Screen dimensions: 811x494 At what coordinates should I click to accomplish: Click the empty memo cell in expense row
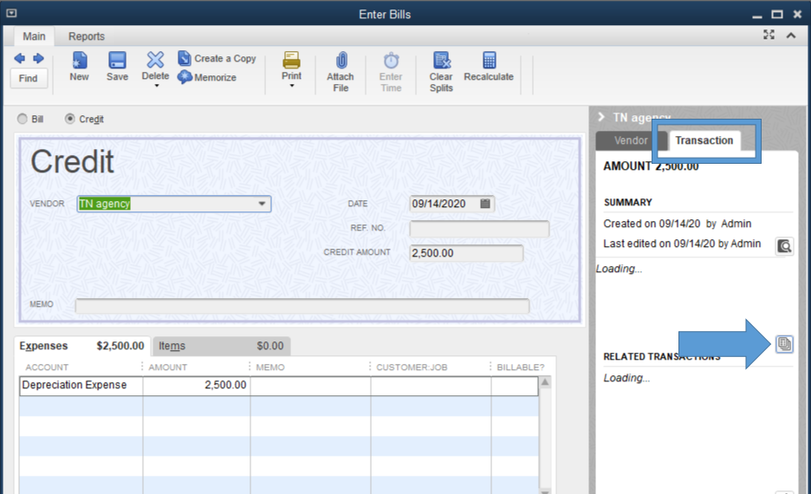point(310,386)
